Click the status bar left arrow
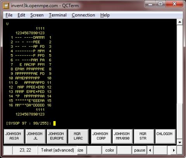Viewport: 186px width, 158px height. click(150, 150)
